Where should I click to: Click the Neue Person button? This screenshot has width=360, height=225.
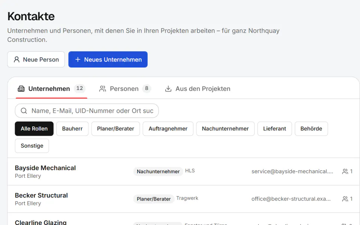[36, 60]
